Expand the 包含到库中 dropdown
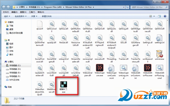Viewport: 170px width, 106px height. pos(21,16)
